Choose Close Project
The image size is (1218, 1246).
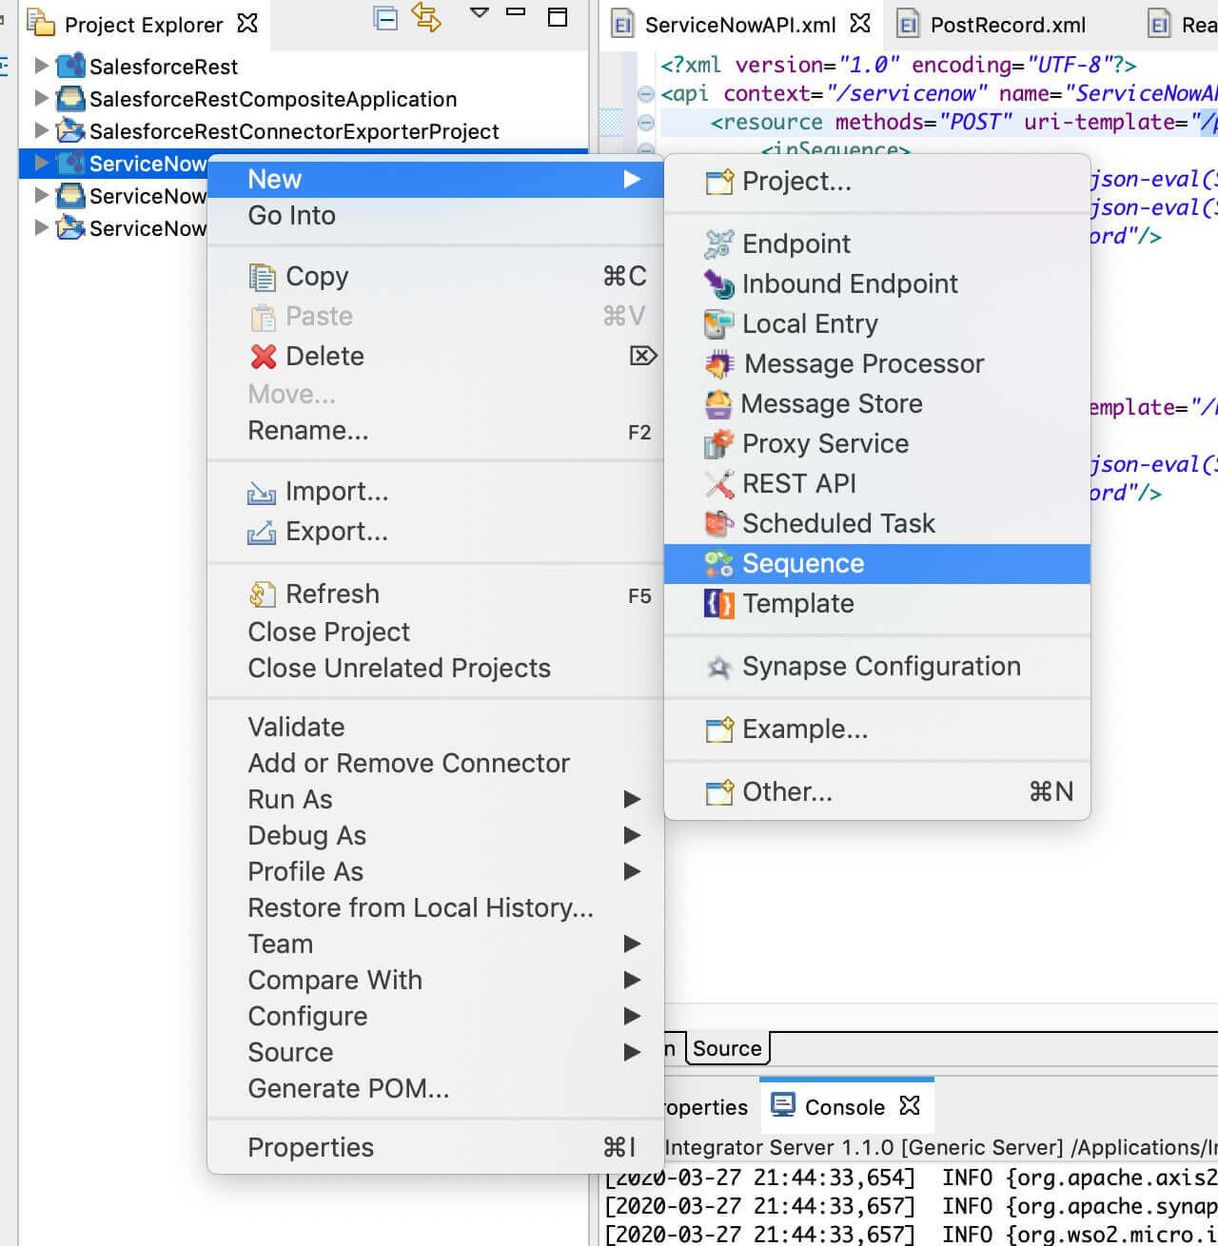pyautogui.click(x=435, y=633)
